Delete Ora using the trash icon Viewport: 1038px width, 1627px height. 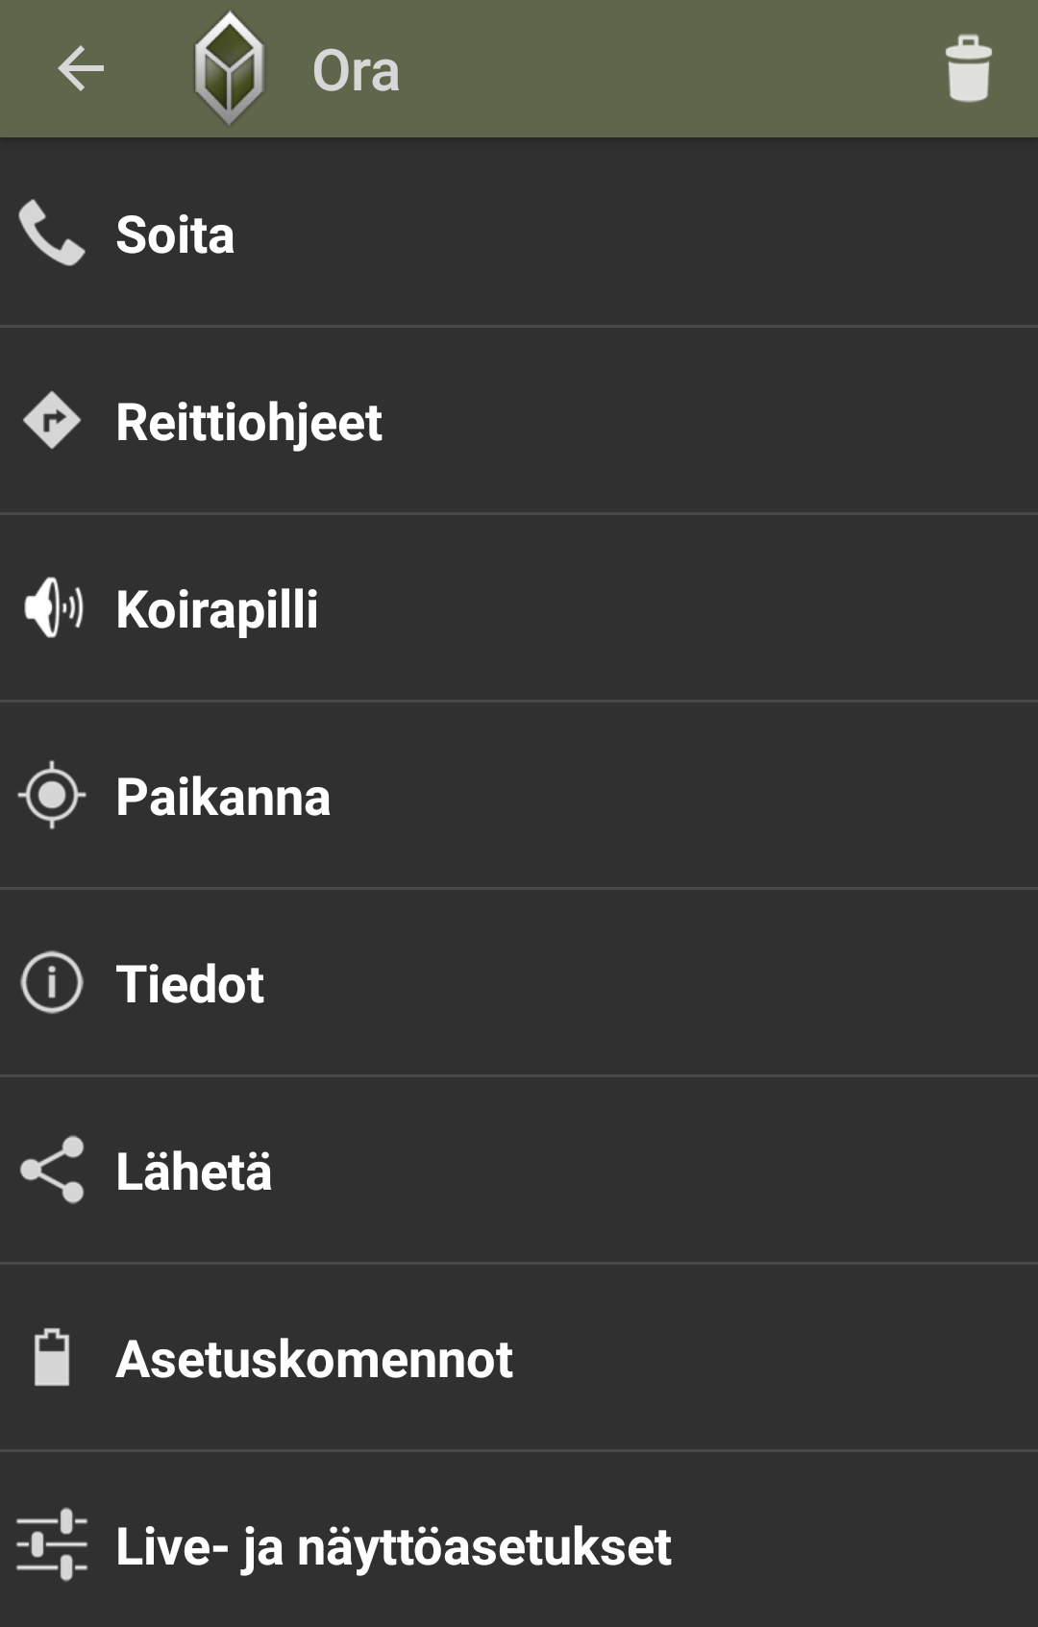click(x=968, y=69)
